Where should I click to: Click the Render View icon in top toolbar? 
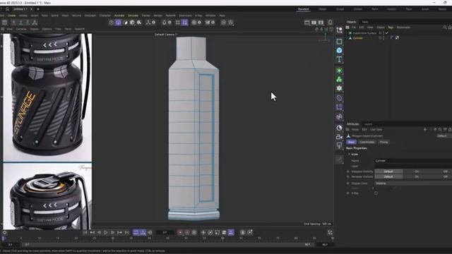(307, 23)
